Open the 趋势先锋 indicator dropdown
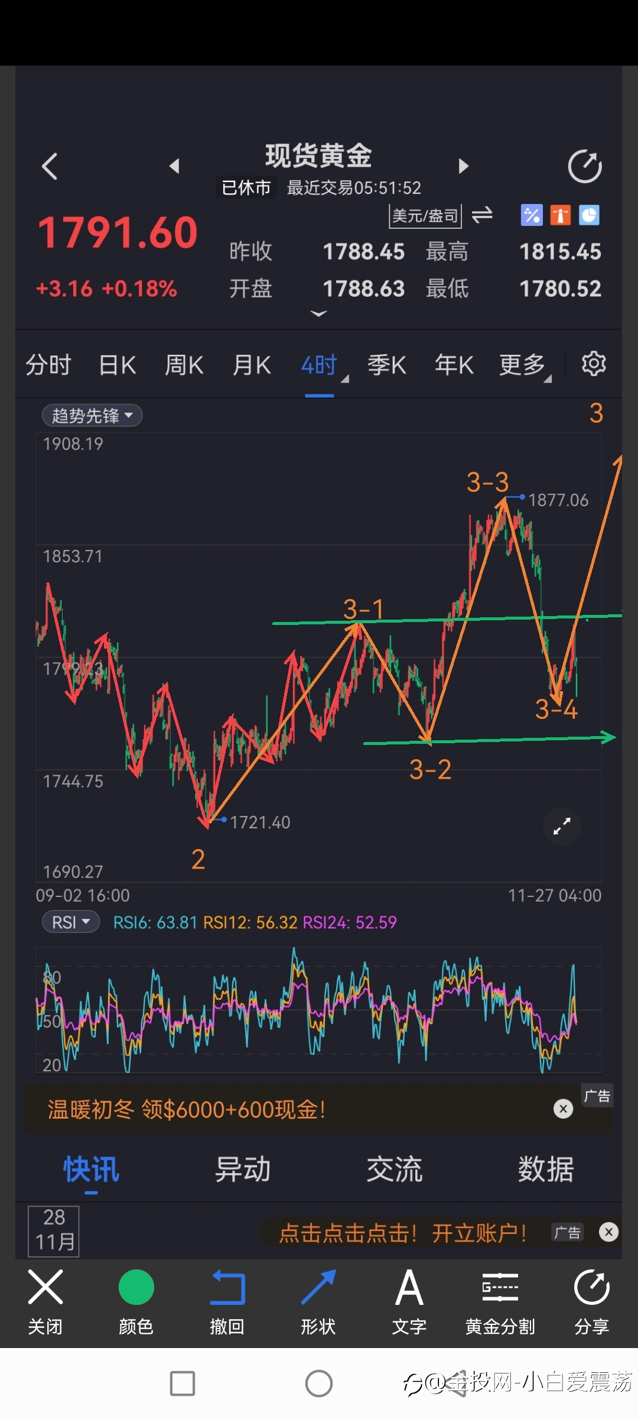Screen dimensions: 638x1419 click(92, 416)
